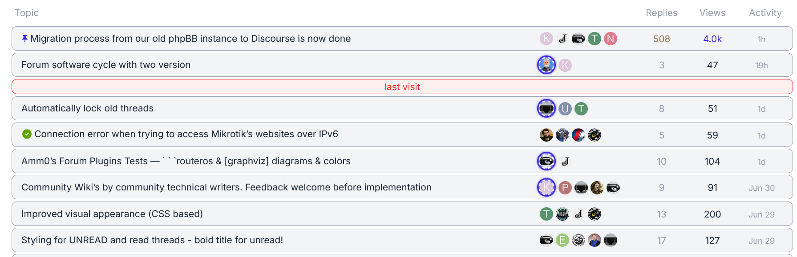This screenshot has width=797, height=257.
Task: Click the pin icon on Migration topic
Action: pyautogui.click(x=25, y=39)
